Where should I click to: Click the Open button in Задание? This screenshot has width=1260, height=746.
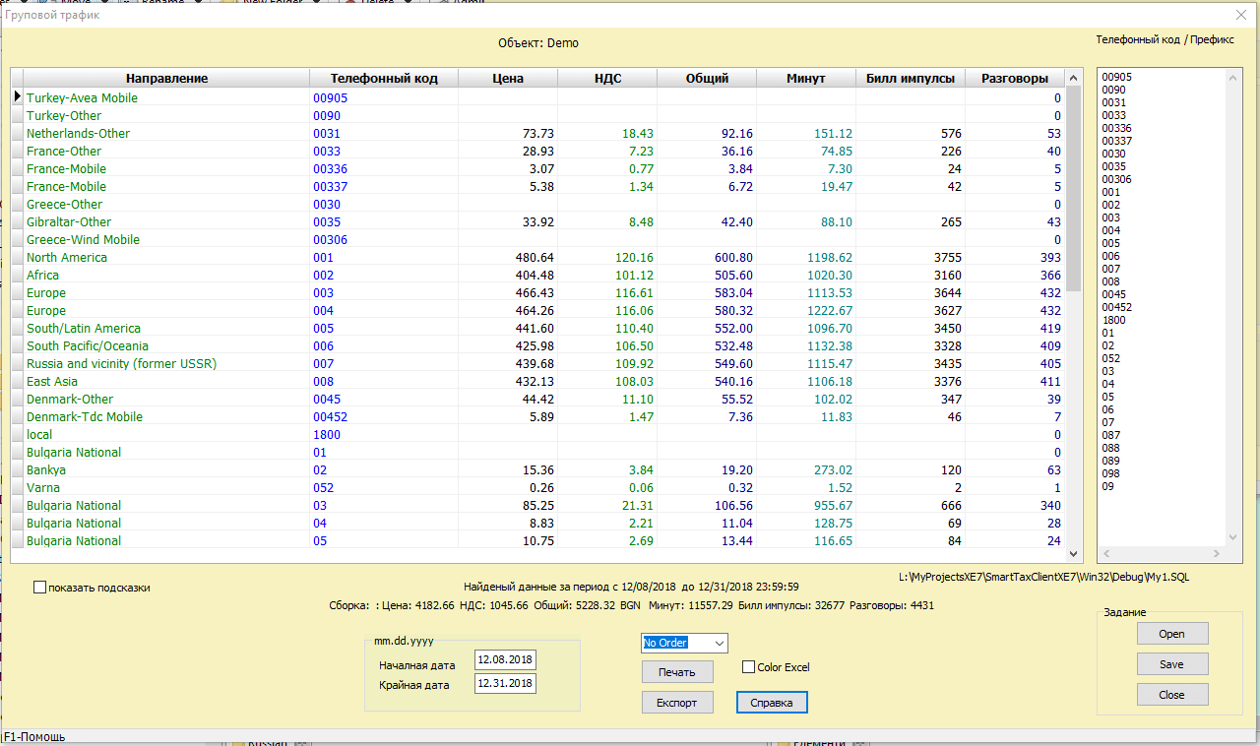pyautogui.click(x=1171, y=634)
